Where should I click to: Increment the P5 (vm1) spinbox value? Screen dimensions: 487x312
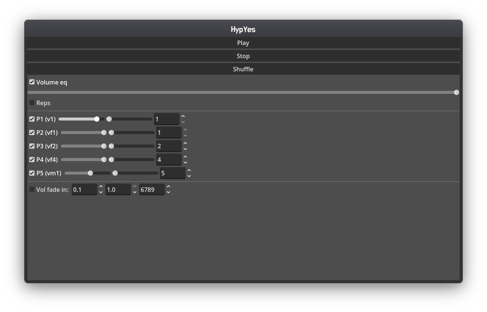pos(189,170)
